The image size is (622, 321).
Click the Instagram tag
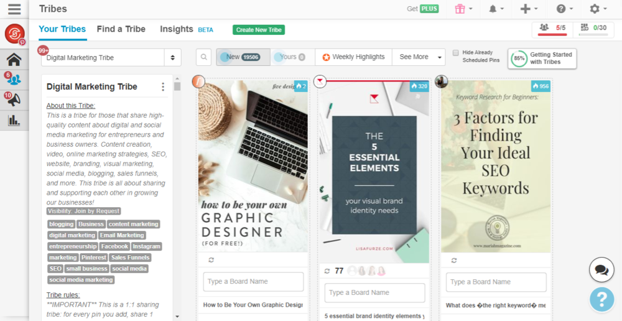coord(146,246)
